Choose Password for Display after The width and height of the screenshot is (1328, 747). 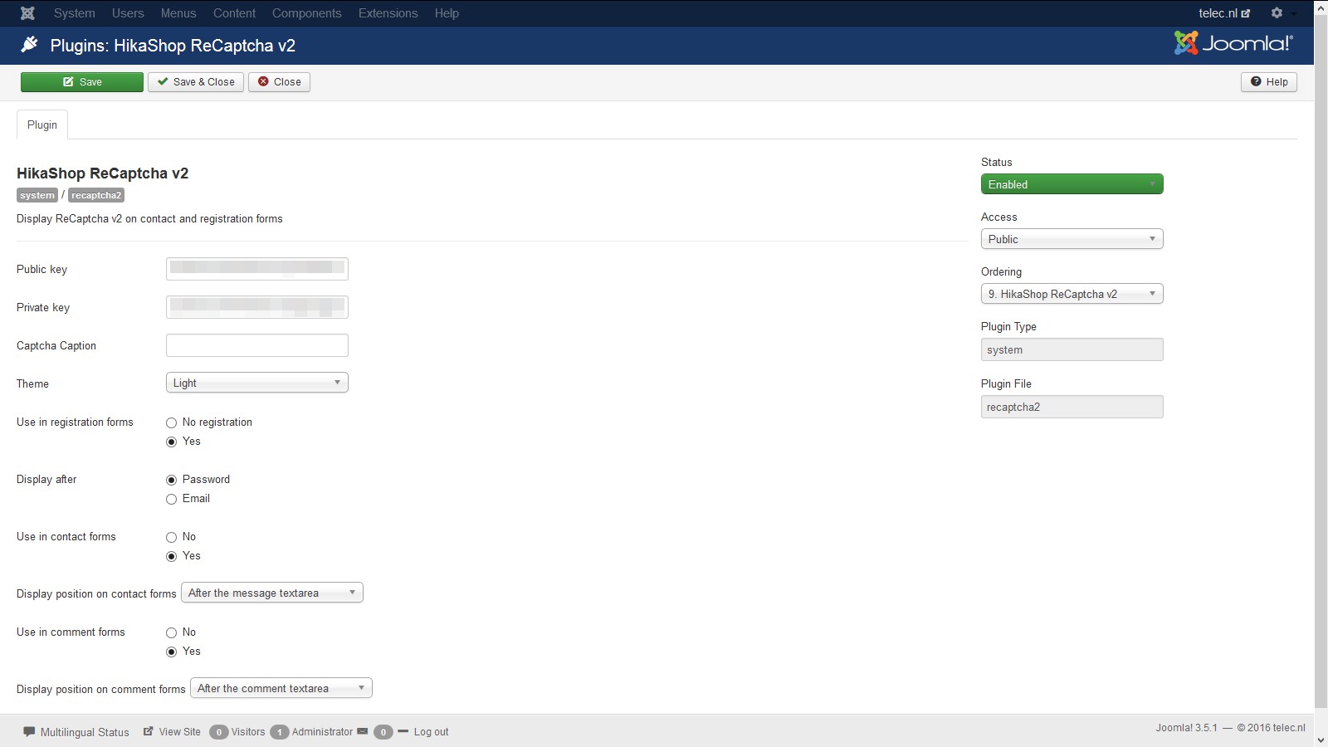172,480
